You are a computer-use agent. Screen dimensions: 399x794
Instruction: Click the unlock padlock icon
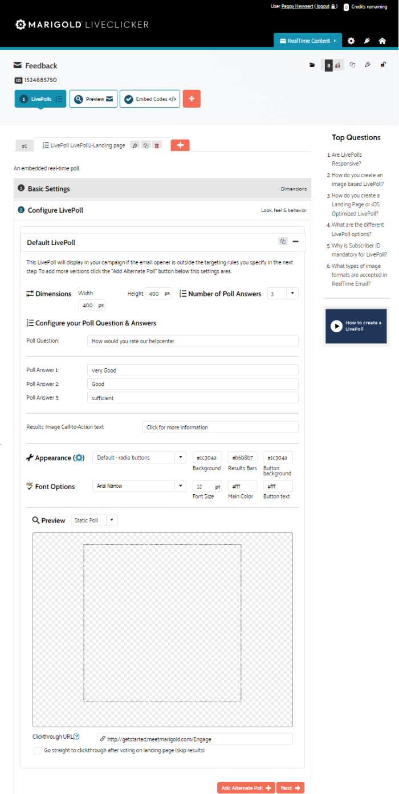tap(382, 65)
